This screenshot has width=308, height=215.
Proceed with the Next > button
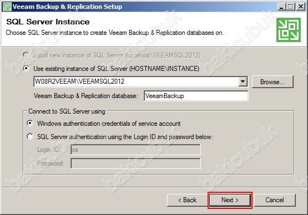click(230, 200)
